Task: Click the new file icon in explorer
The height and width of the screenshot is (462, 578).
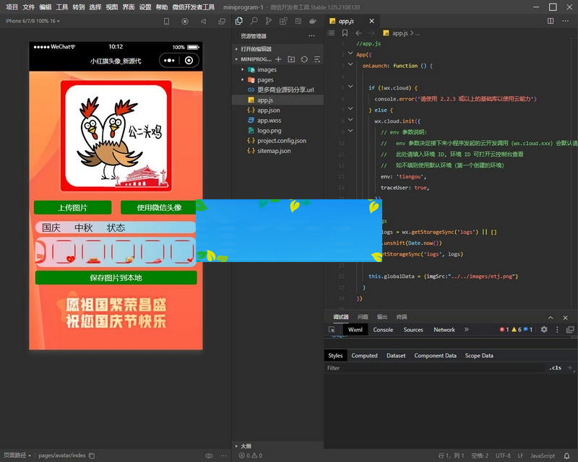Action: (279, 59)
